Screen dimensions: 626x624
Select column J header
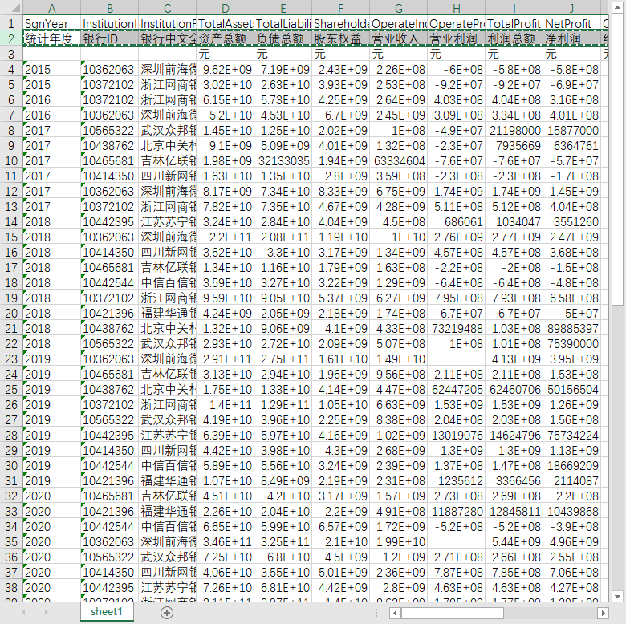(572, 7)
